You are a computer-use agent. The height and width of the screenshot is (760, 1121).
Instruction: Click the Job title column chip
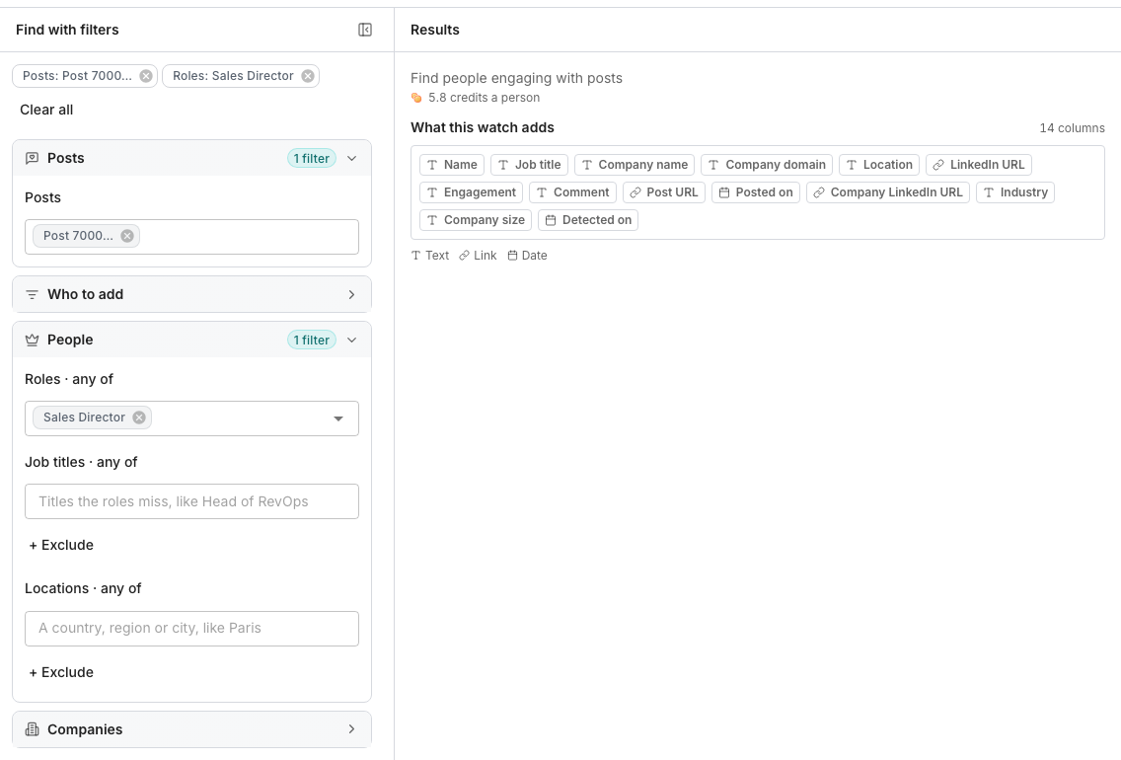point(530,165)
